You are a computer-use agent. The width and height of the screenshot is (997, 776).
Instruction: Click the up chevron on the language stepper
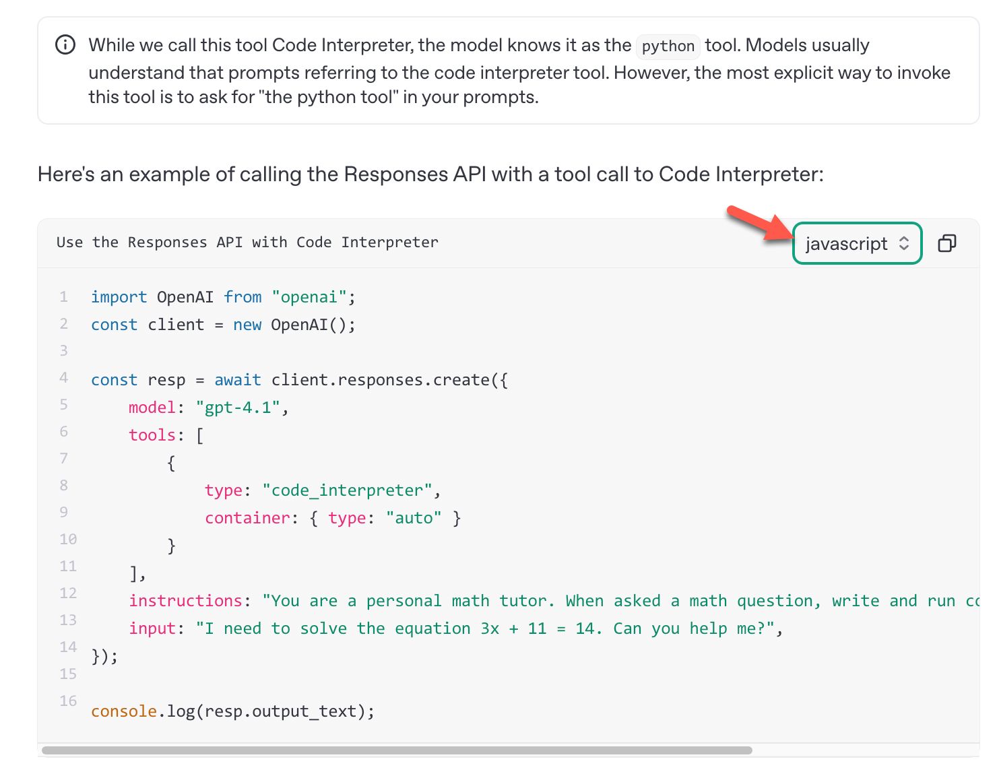[904, 239]
